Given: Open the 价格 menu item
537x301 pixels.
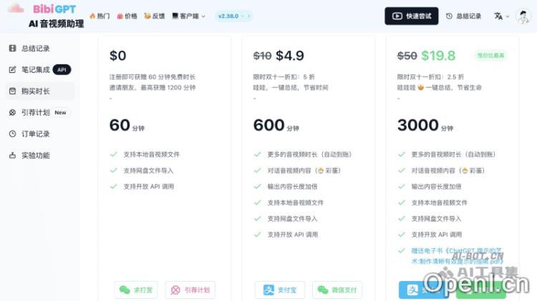Looking at the screenshot, I should coord(126,16).
